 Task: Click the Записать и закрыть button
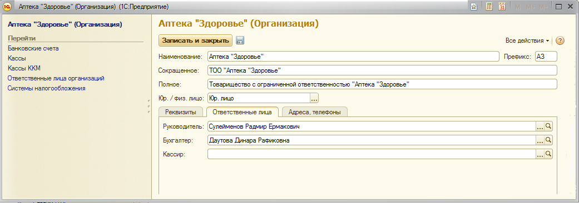(x=195, y=40)
